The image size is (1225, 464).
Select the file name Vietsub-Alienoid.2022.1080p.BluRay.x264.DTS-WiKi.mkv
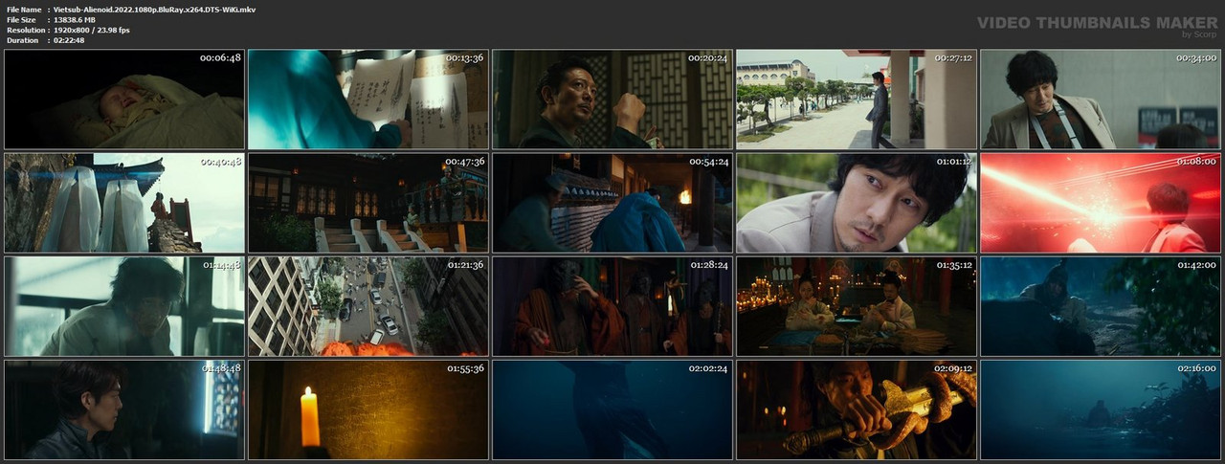152,9
